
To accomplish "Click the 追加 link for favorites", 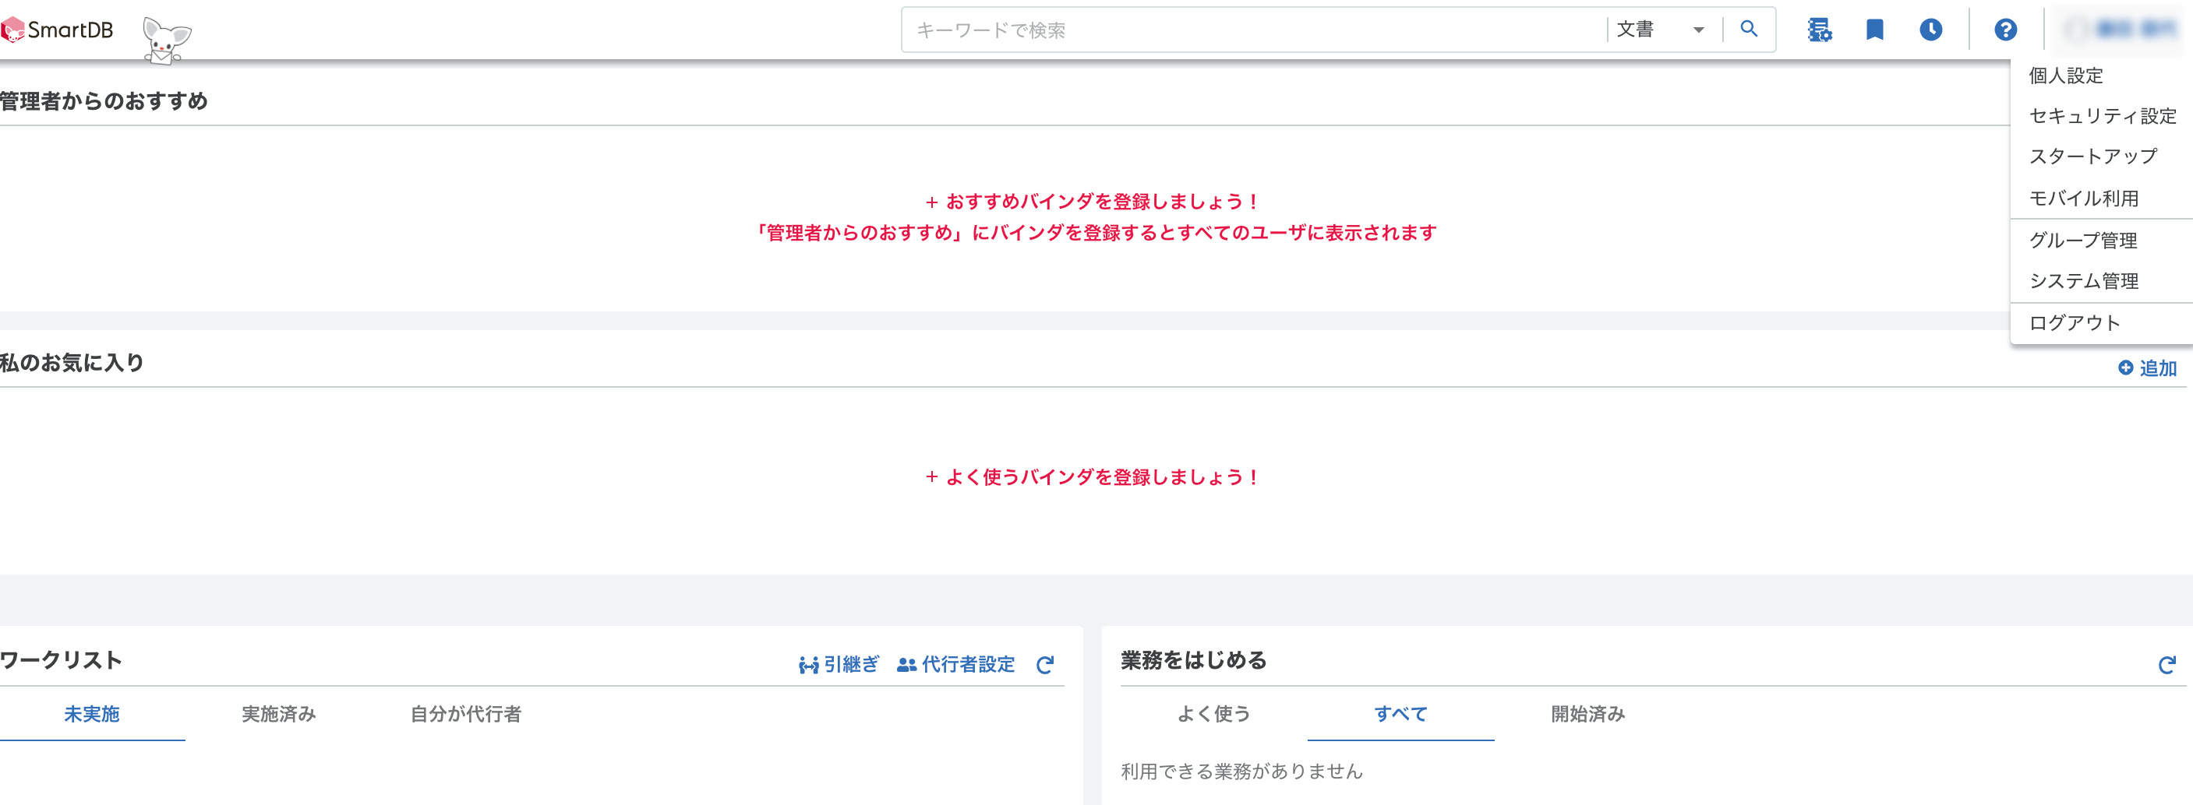I will pos(2147,368).
